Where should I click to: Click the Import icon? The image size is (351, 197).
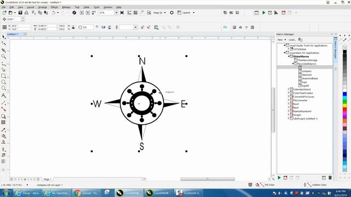point(82,13)
